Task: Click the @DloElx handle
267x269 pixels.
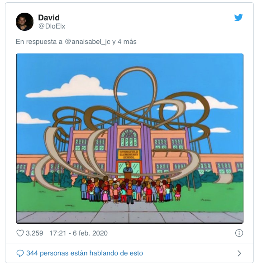Action: coord(52,26)
